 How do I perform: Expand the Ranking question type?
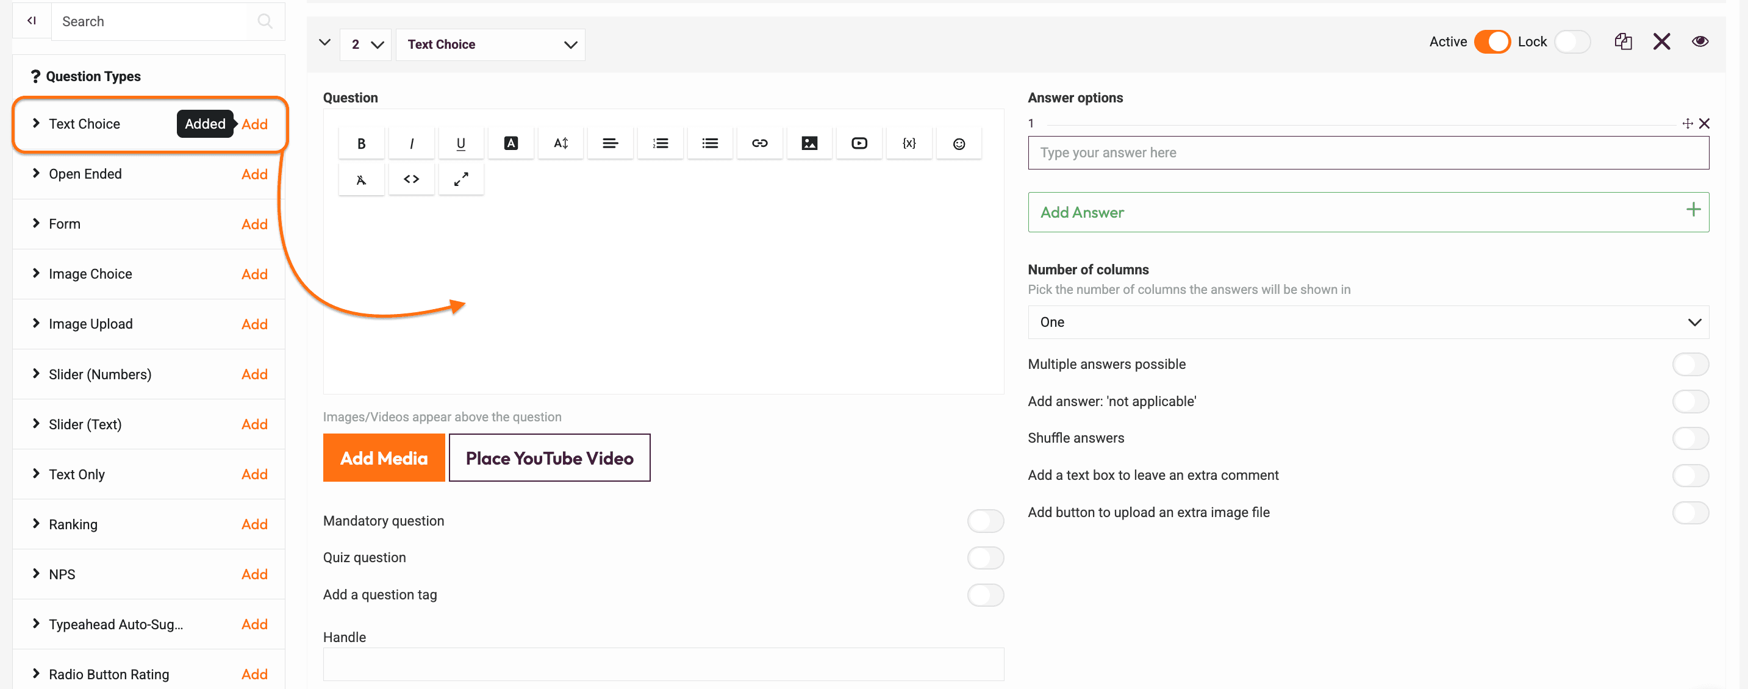click(x=36, y=524)
